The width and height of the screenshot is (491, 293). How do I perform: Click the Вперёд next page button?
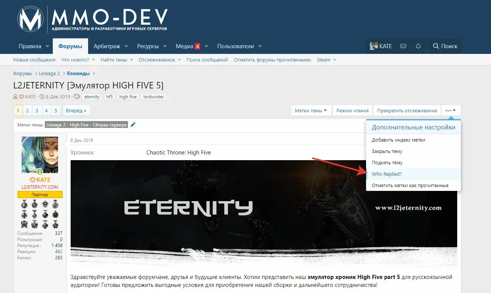[x=76, y=110]
